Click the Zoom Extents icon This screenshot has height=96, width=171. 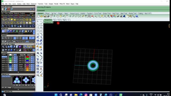click(80, 16)
